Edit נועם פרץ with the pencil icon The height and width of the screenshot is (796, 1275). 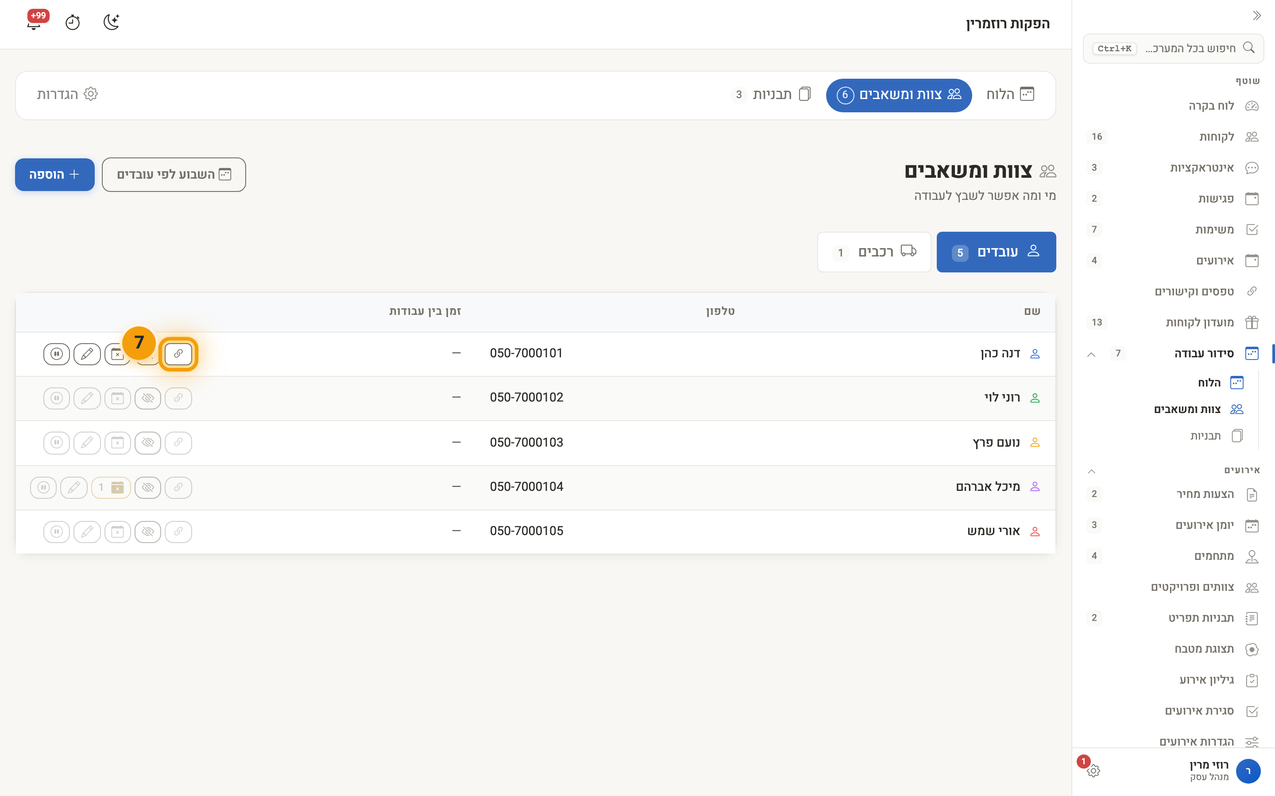[x=87, y=442]
